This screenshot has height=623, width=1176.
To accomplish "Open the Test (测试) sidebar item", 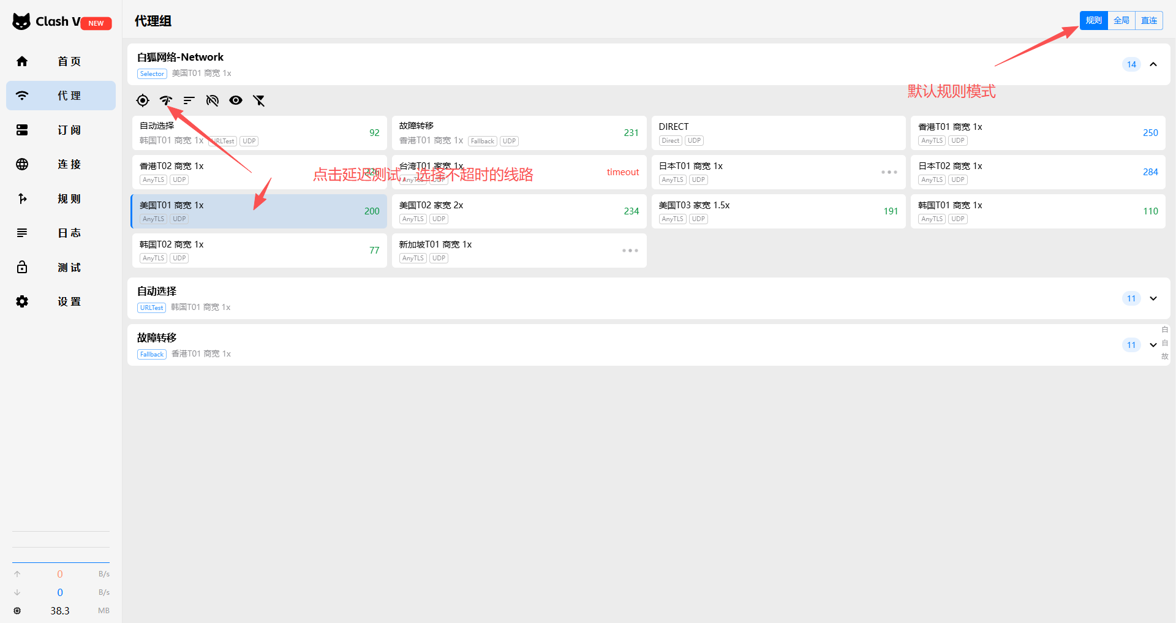I will 61,267.
